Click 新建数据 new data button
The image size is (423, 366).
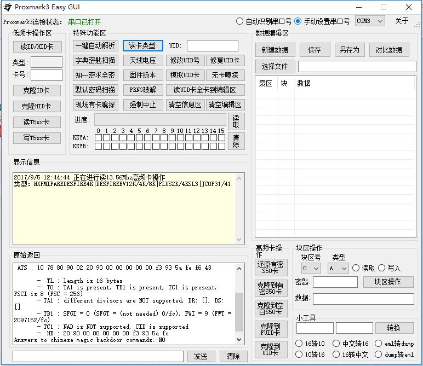click(275, 50)
